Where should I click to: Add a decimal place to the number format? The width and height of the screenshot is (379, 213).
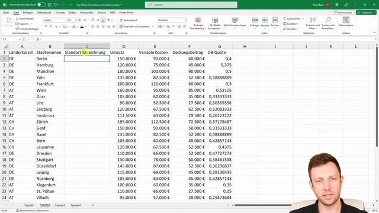[x=179, y=26]
